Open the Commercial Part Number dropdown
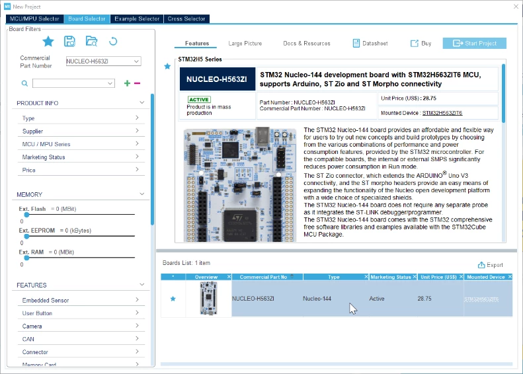This screenshot has height=374, width=523. click(136, 61)
